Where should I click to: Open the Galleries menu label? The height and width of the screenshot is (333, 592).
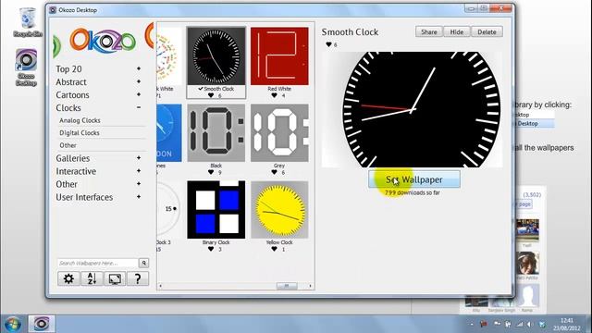72,158
